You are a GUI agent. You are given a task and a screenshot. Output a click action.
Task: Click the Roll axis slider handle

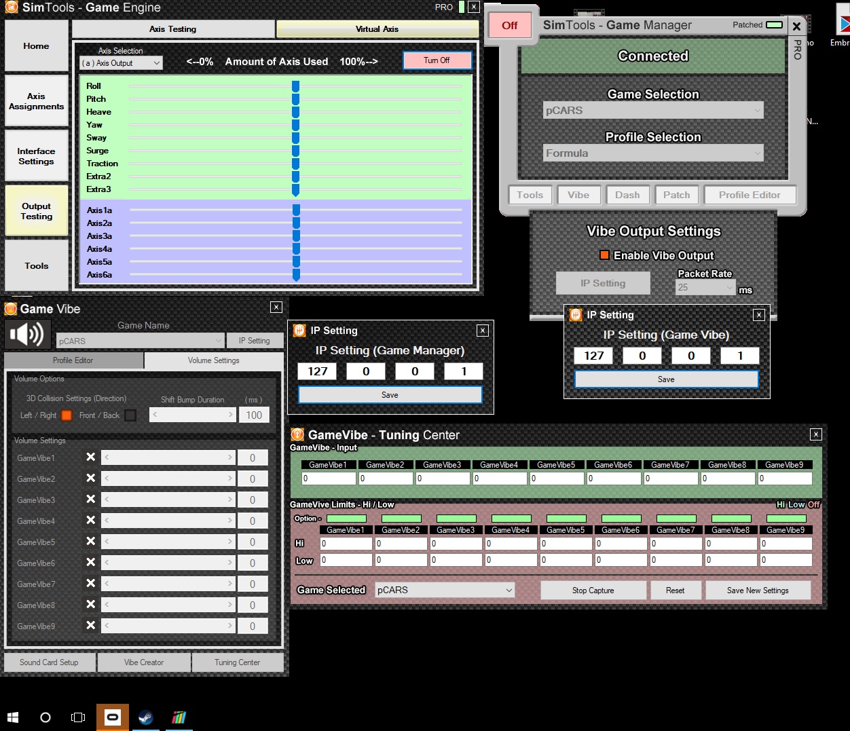point(295,86)
